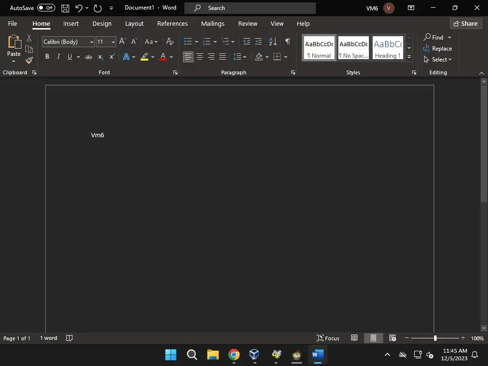Click the Undo arrow icon
Screen dimensions: 488x366
79,8
